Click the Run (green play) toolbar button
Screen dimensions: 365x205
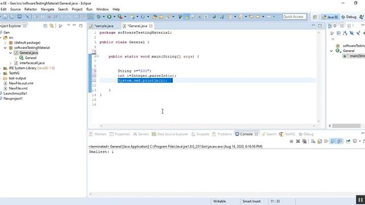point(109,17)
